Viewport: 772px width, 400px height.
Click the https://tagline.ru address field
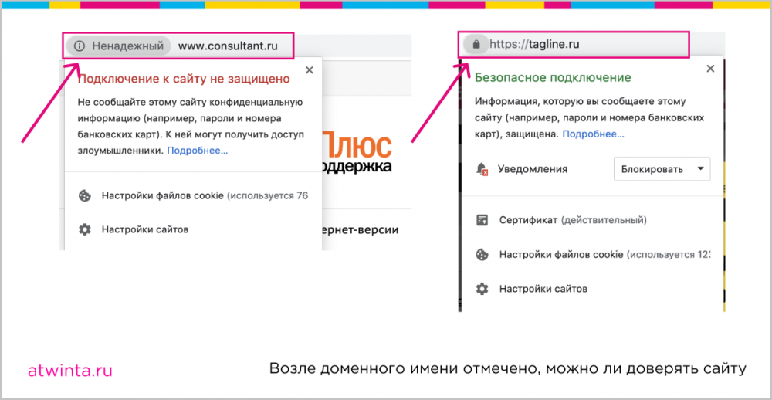tap(534, 45)
